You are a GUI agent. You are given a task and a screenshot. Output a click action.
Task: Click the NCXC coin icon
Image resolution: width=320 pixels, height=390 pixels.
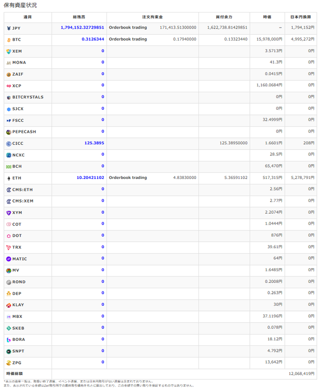[x=8, y=155]
